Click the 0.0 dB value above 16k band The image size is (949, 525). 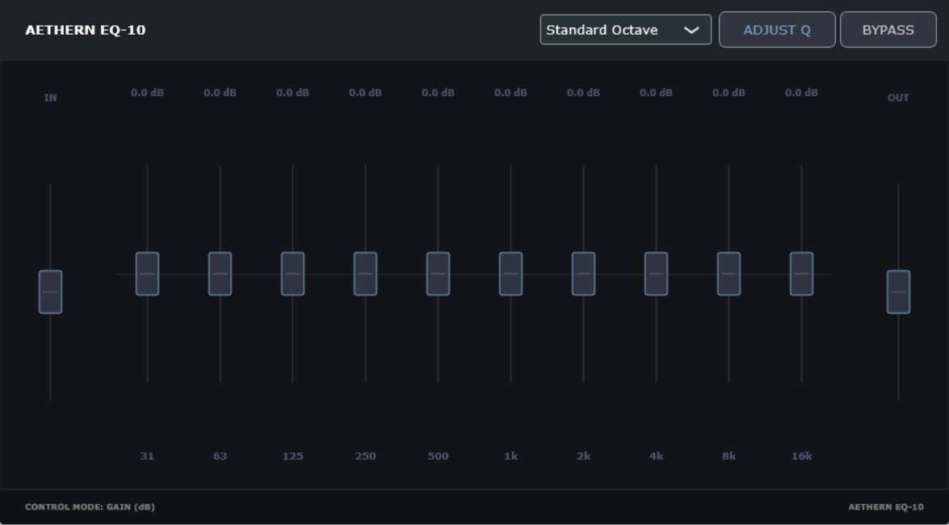[801, 93]
